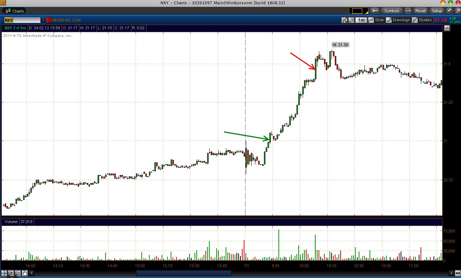Screen dimensions: 461x278
Task: Click the Hi: 21.59 price bubble
Action: (341, 45)
